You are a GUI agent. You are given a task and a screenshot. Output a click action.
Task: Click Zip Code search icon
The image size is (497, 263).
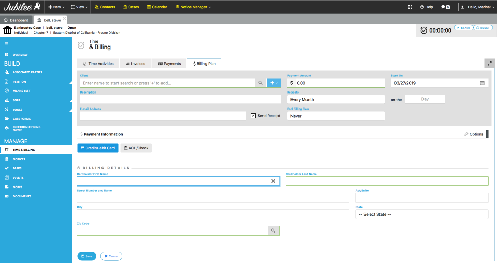point(273,231)
